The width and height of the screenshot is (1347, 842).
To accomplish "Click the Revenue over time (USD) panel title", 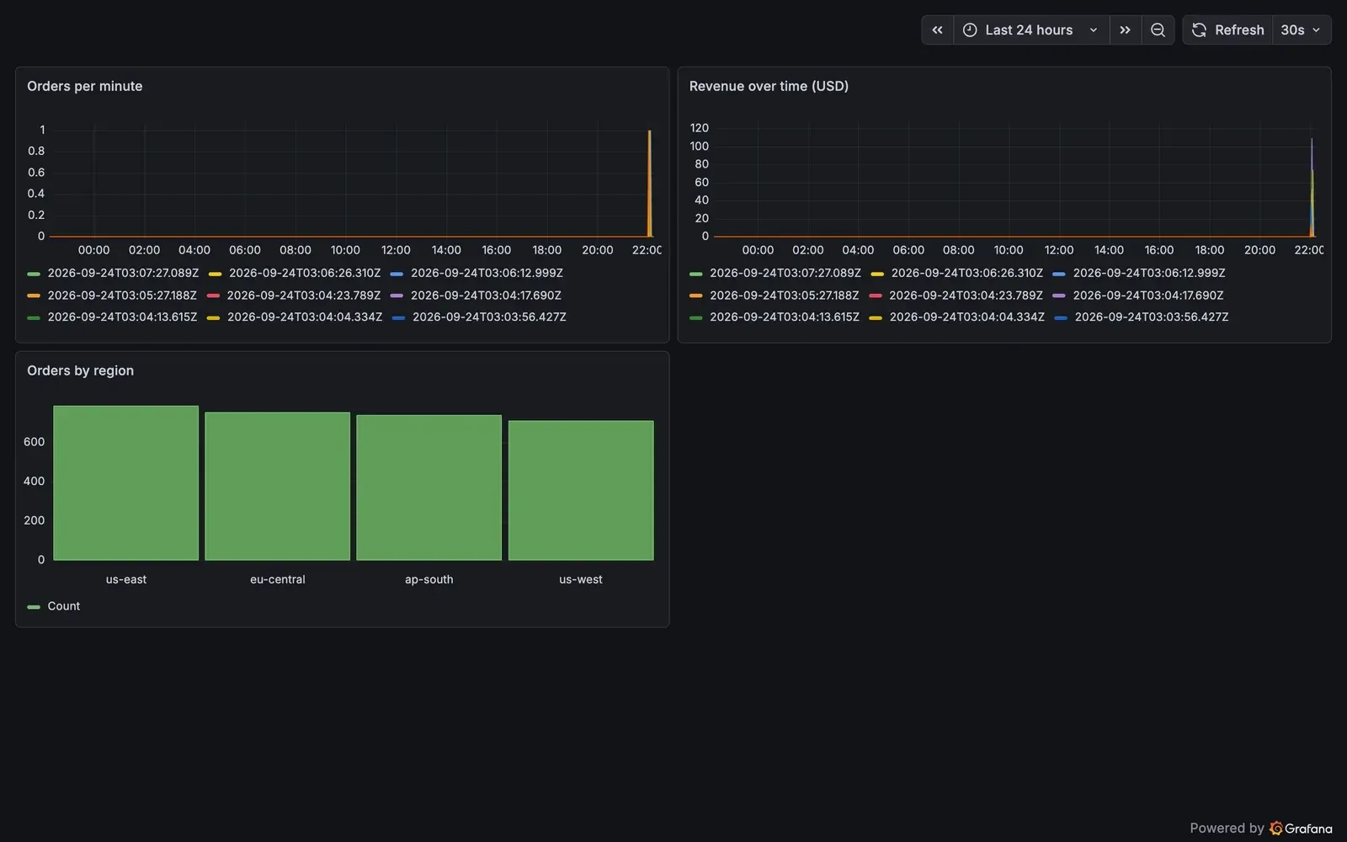I will click(769, 86).
